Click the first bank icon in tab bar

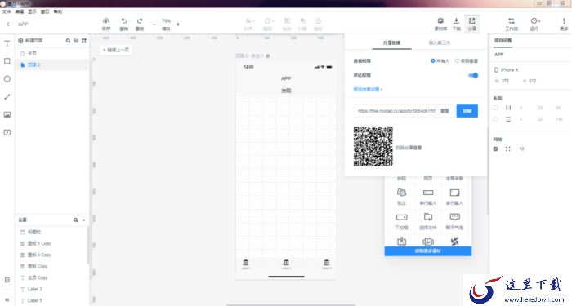(246, 262)
